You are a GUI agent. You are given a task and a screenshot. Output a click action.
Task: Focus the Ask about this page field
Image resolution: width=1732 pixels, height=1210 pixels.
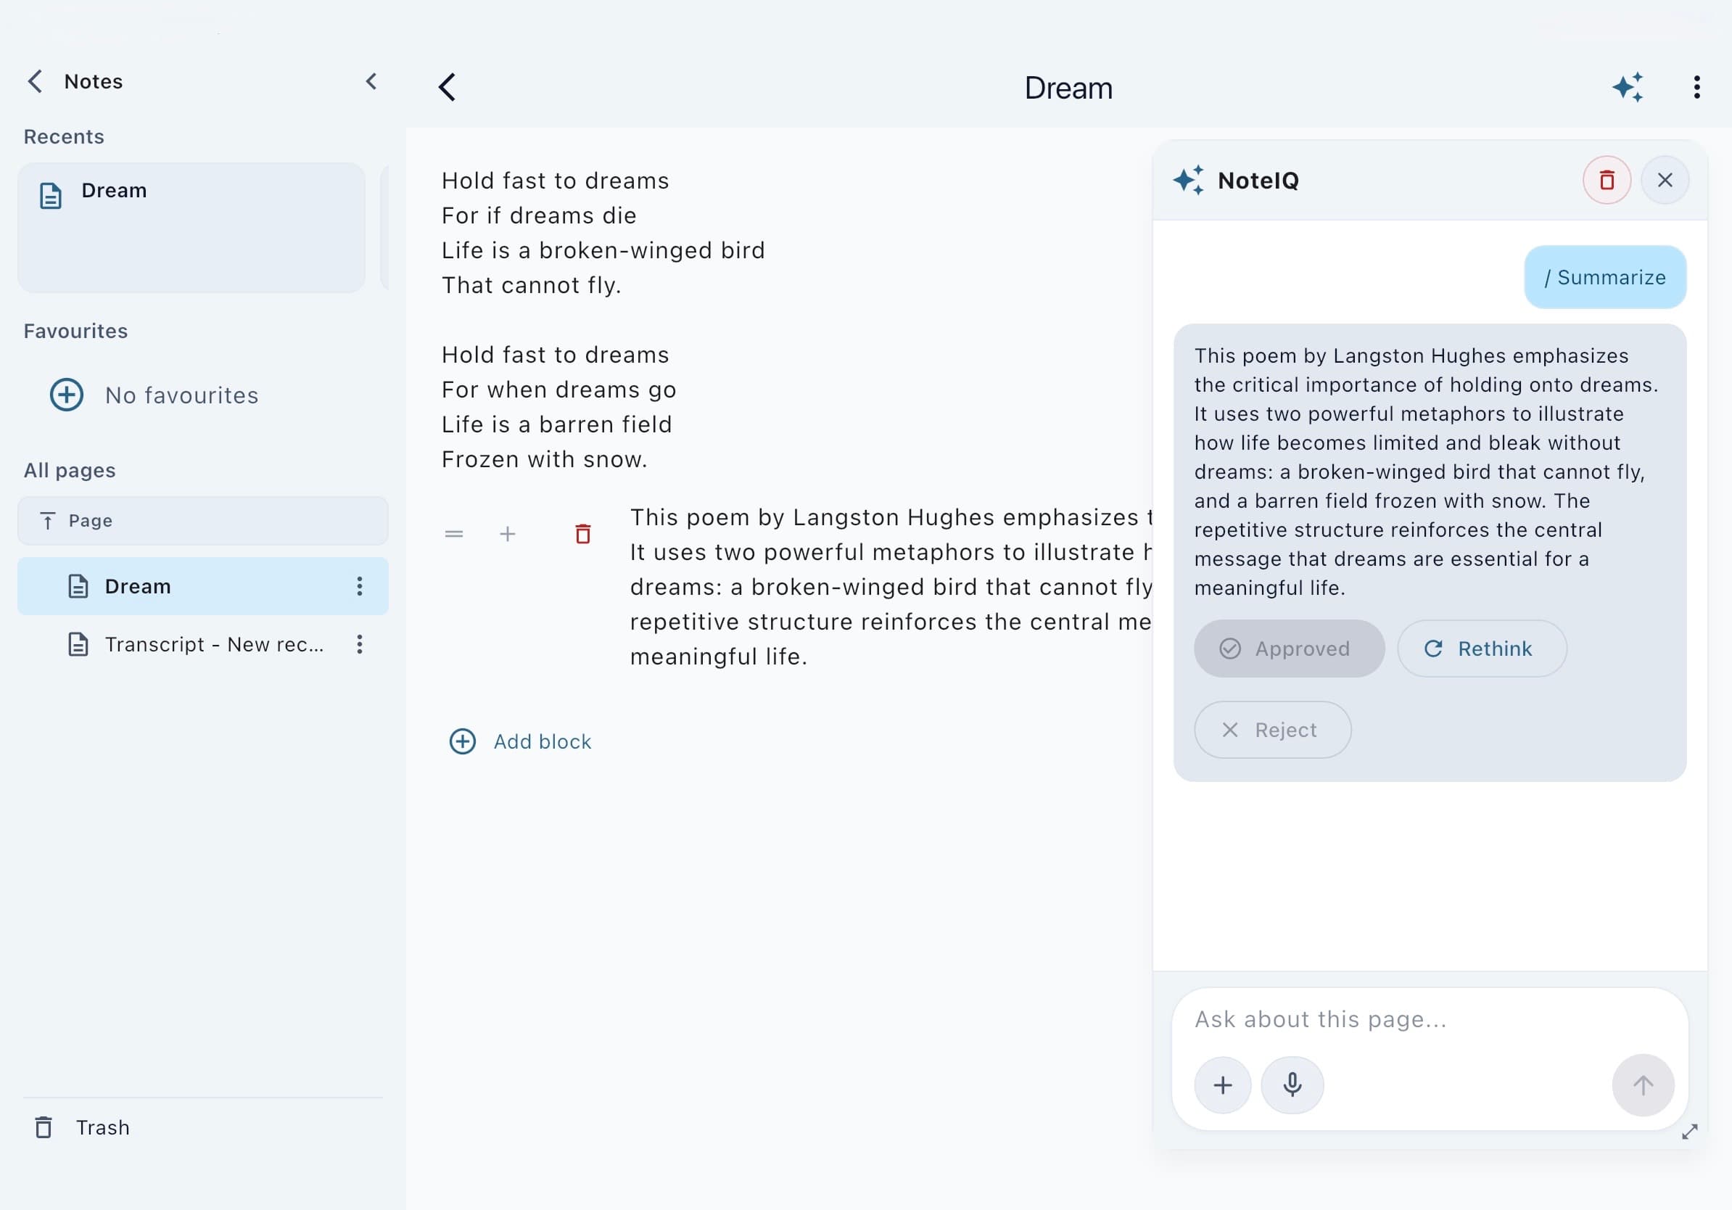point(1430,1020)
